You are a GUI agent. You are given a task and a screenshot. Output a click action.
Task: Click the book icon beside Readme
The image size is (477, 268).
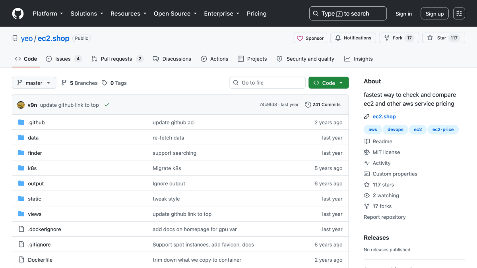[x=366, y=141]
